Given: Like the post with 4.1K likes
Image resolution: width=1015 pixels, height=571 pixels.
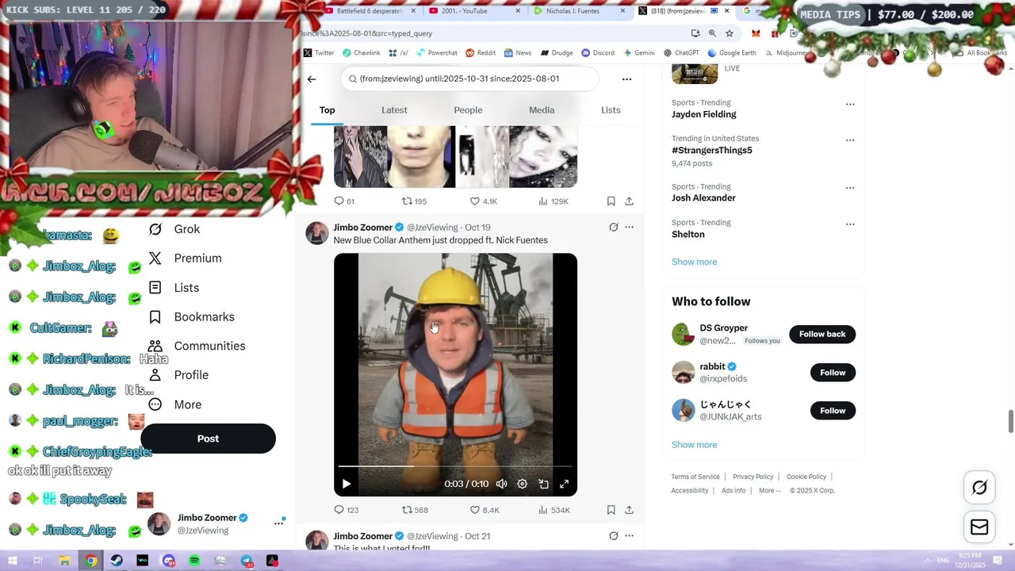Looking at the screenshot, I should pos(483,201).
